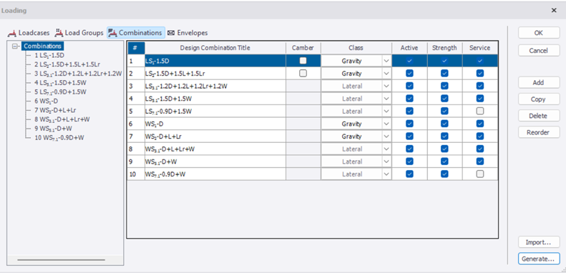The height and width of the screenshot is (273, 566).
Task: Click the Design Combination Title column header
Action: point(215,48)
